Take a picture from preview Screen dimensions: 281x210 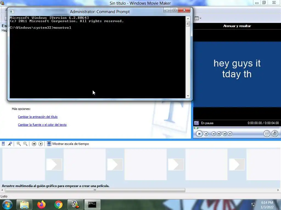click(275, 134)
